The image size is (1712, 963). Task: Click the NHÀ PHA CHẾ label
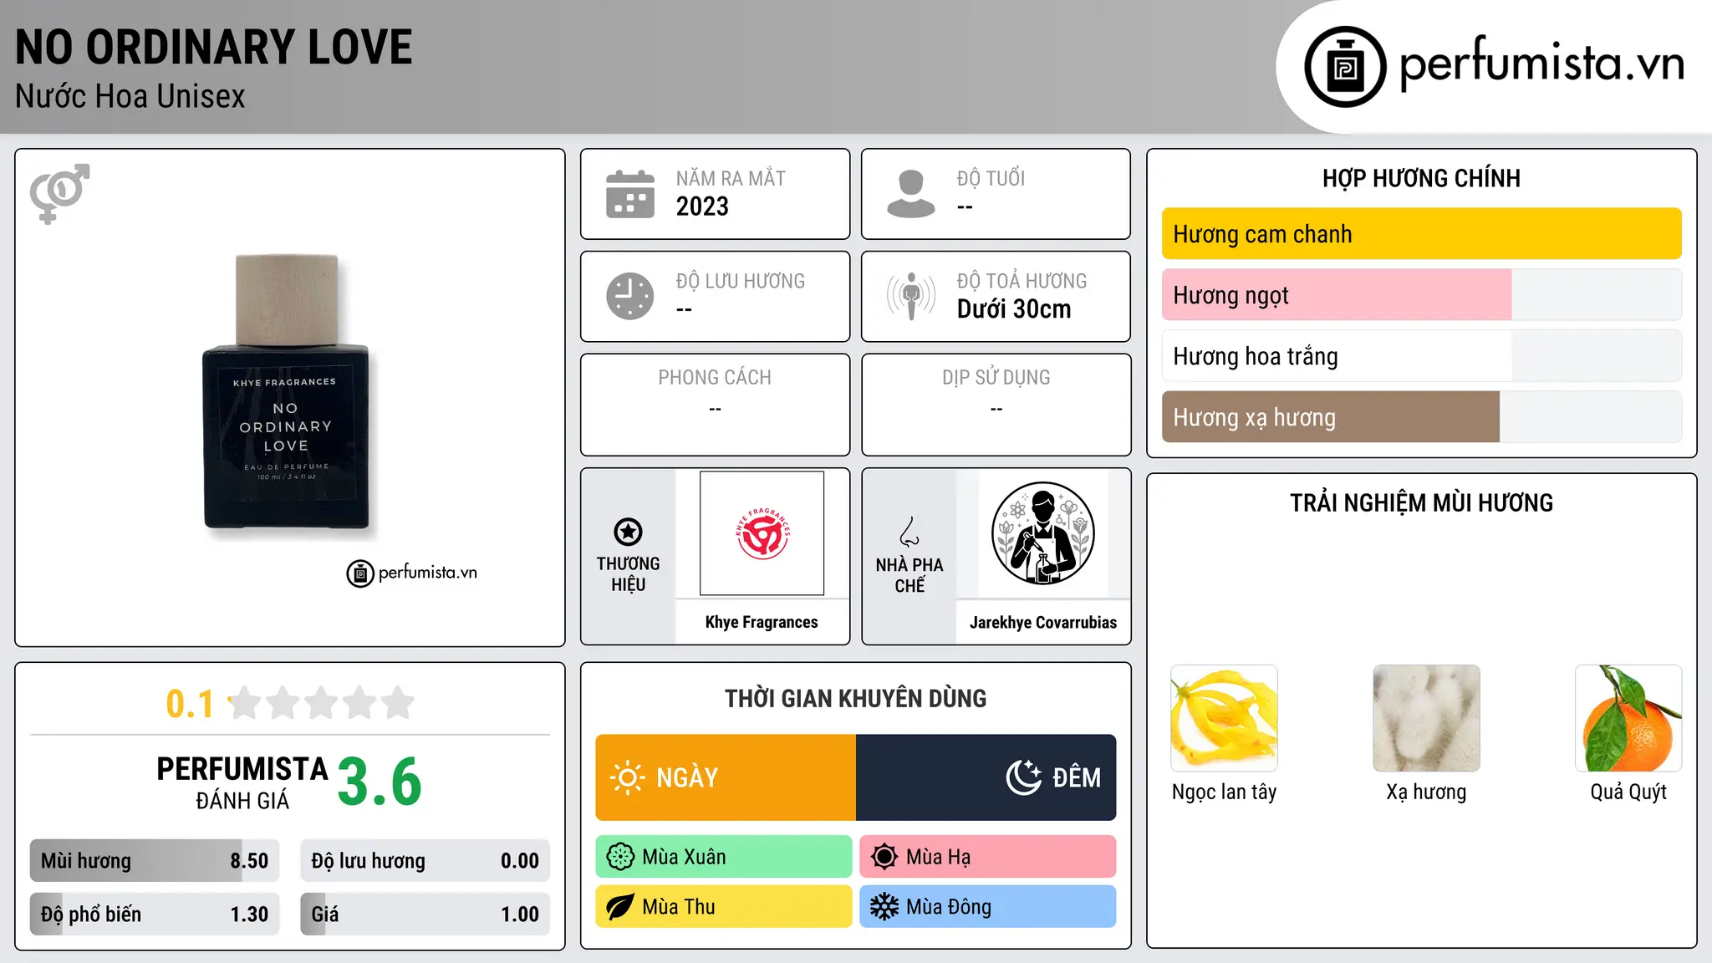tap(909, 575)
